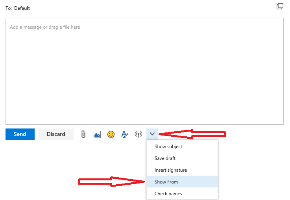Viewport: 290px width, 200px height.
Task: Click the To: label at the top
Action: point(9,8)
